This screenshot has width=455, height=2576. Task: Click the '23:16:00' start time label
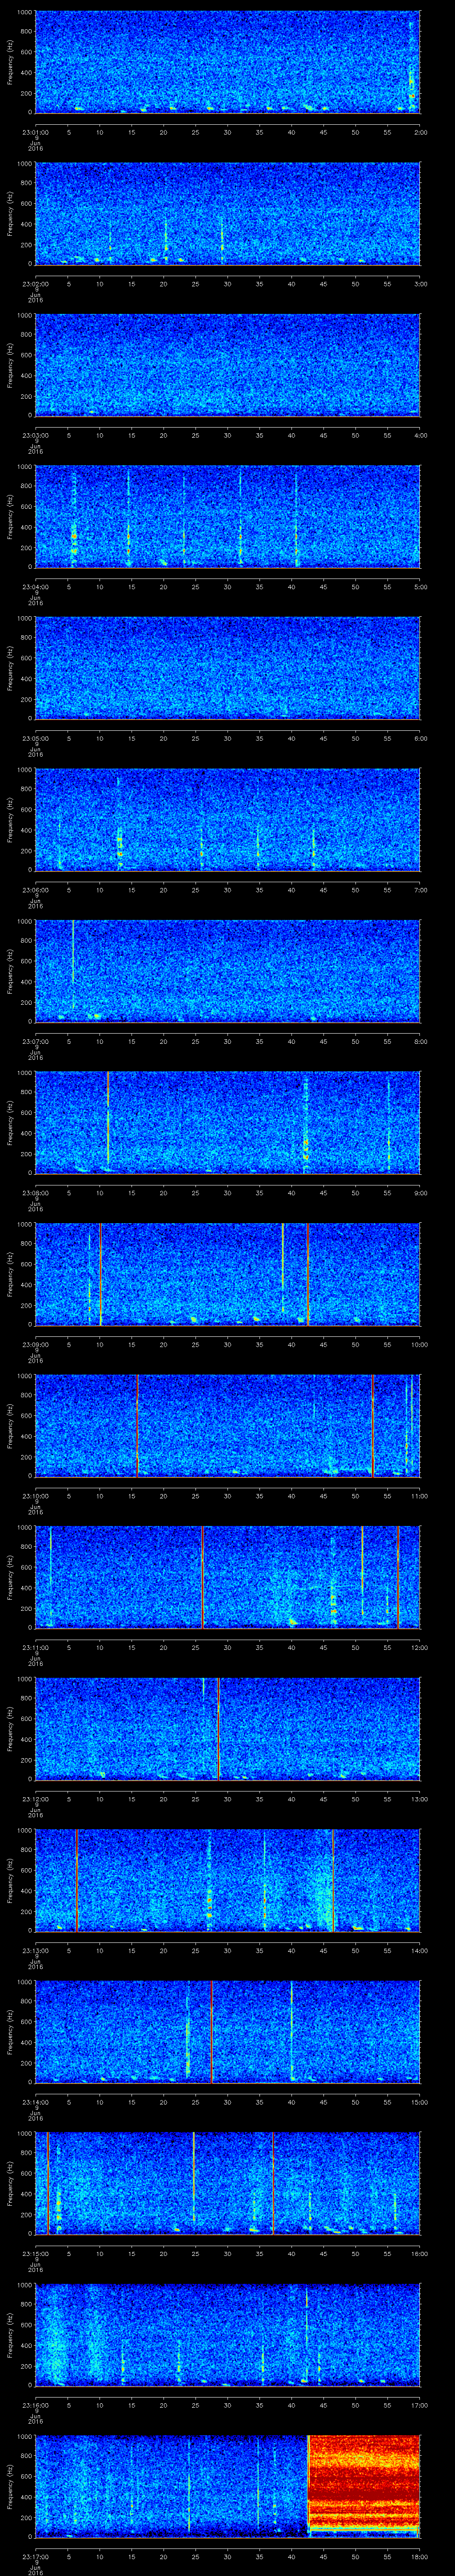pos(35,2404)
